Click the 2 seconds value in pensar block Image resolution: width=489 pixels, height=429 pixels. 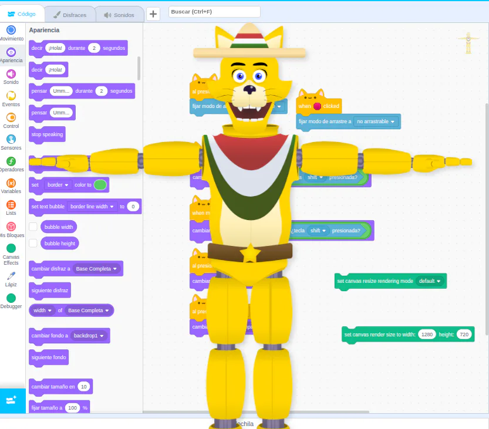coord(102,91)
